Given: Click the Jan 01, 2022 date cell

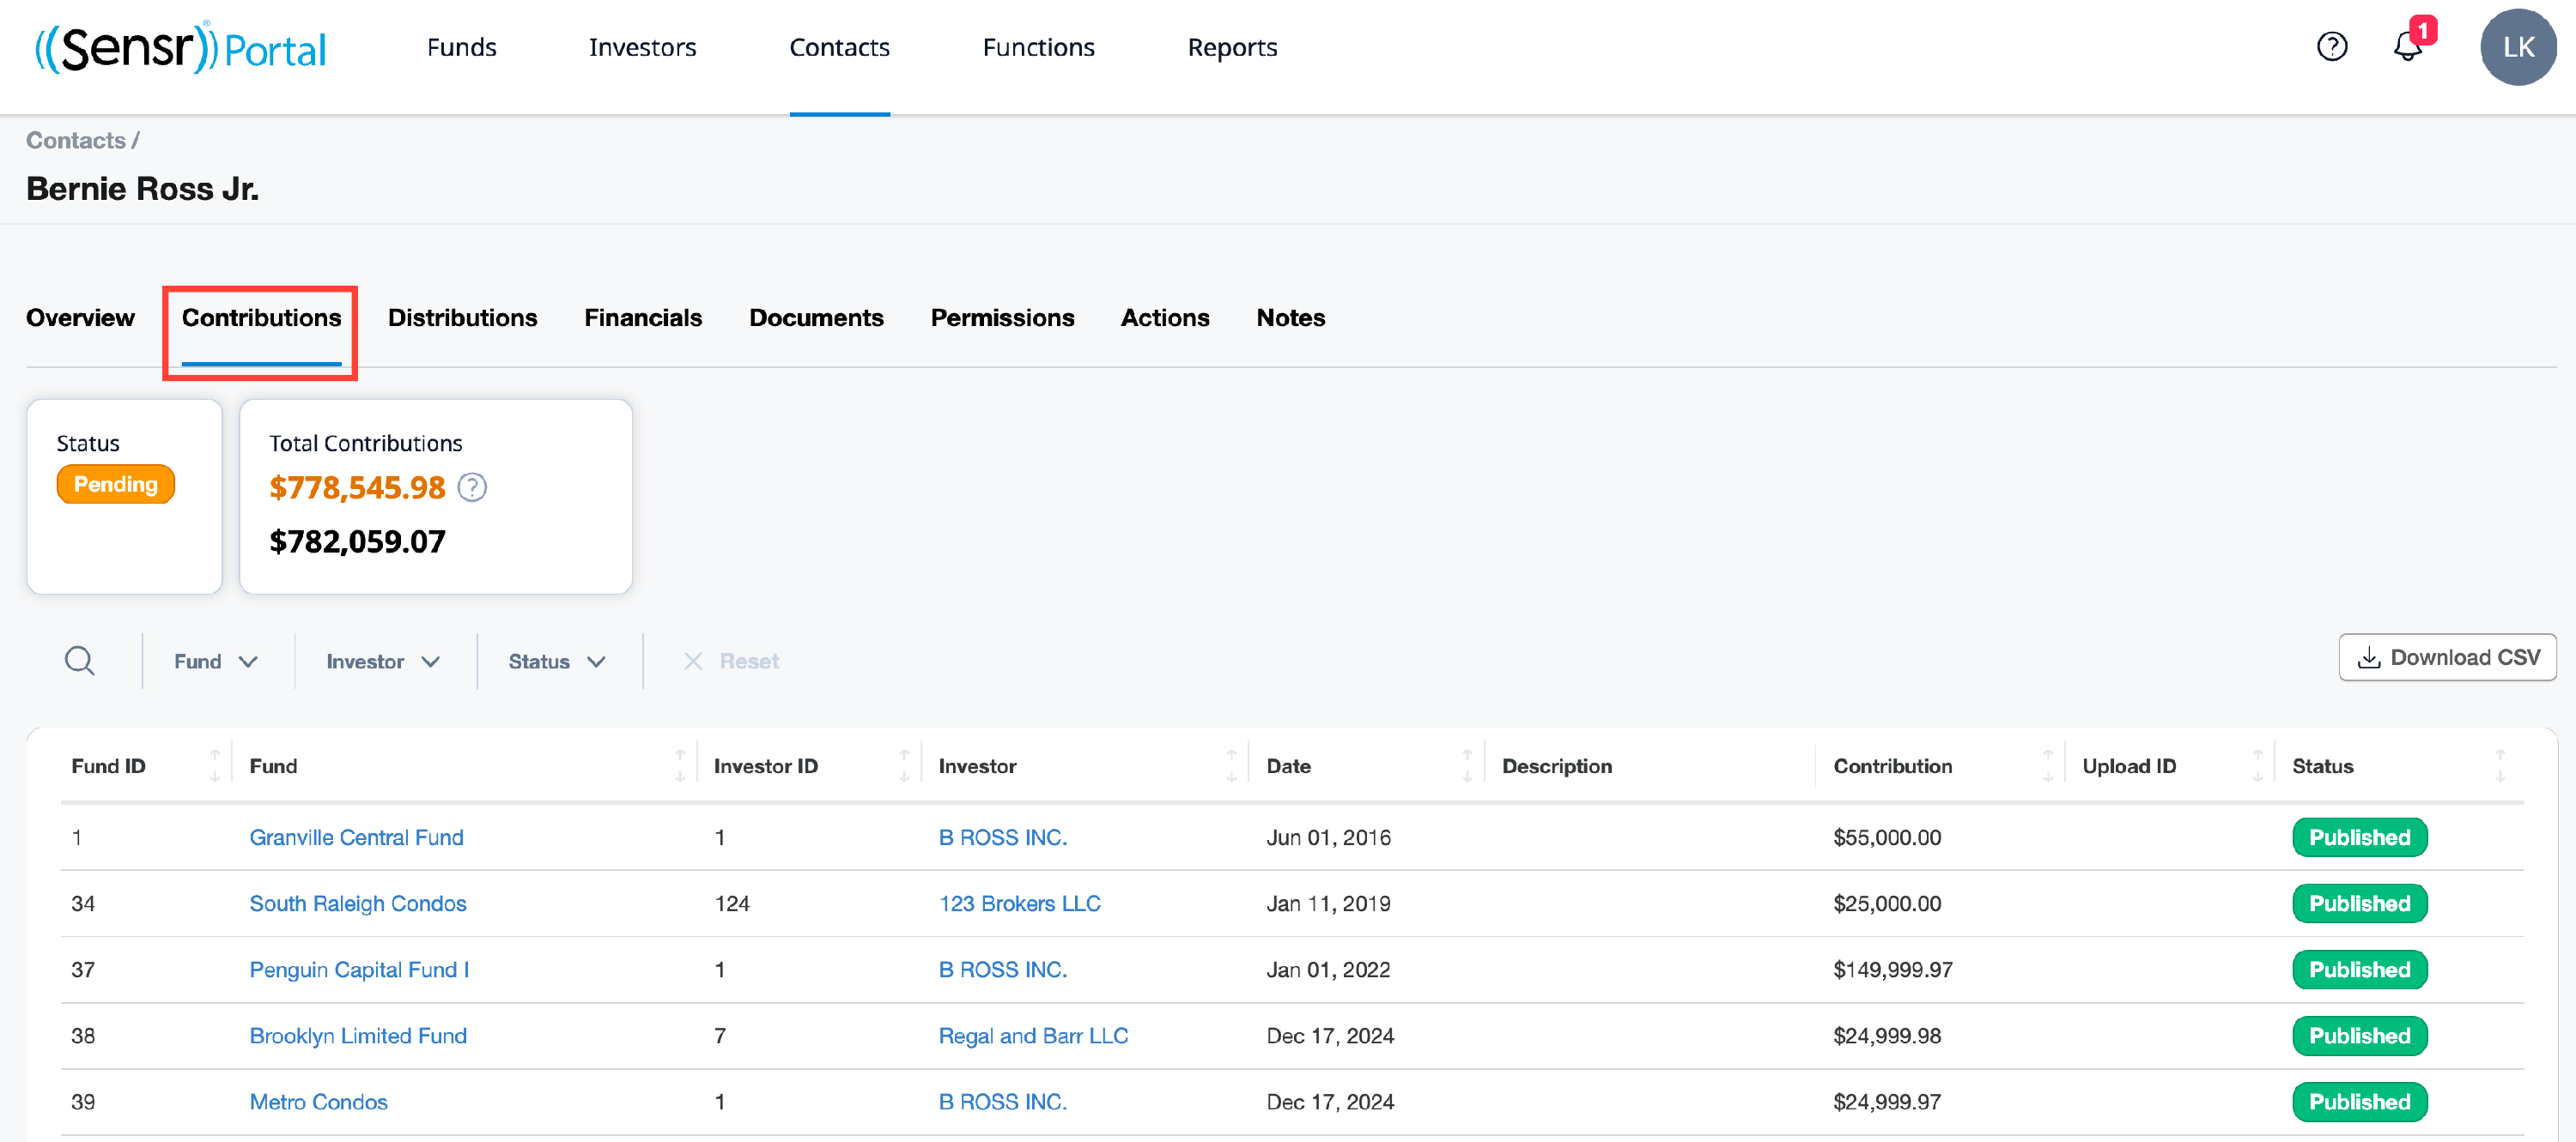Looking at the screenshot, I should [1329, 970].
